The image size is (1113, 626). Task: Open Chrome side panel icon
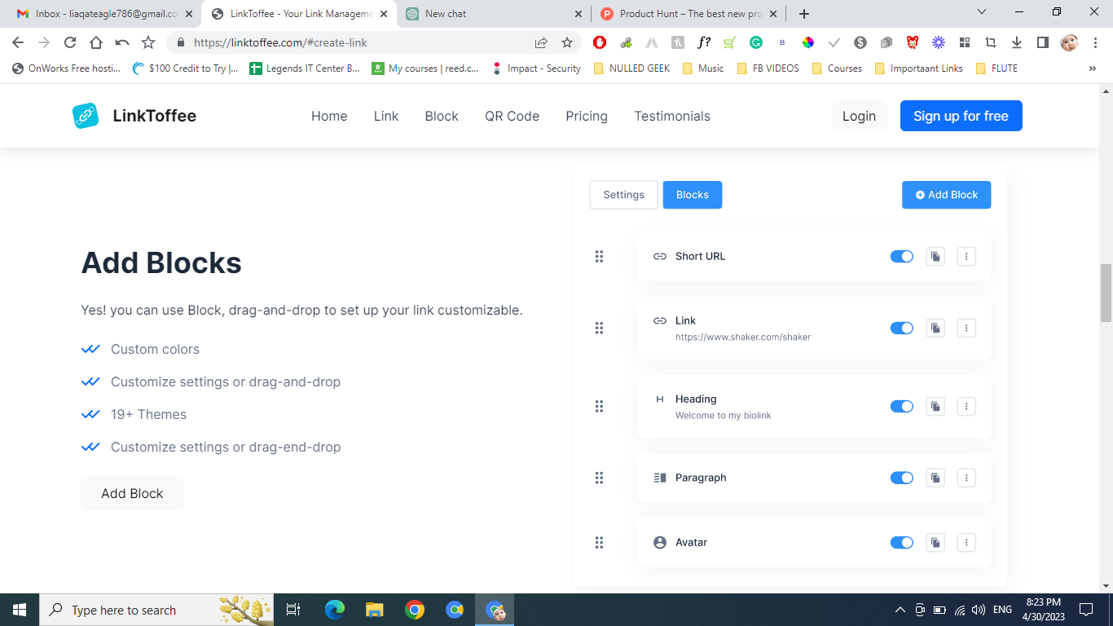[1042, 42]
